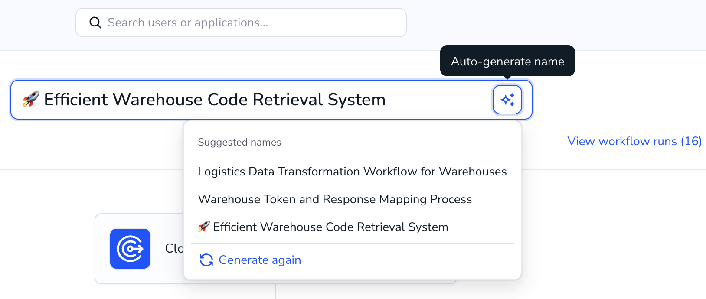Select Logistics Data Transformation Workflow suggestion
This screenshot has width=706, height=299.
tap(352, 172)
